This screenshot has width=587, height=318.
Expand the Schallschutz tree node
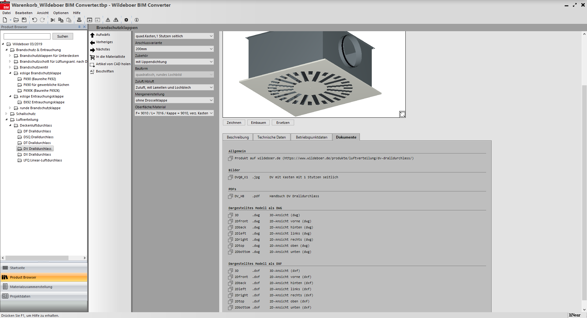pos(6,114)
